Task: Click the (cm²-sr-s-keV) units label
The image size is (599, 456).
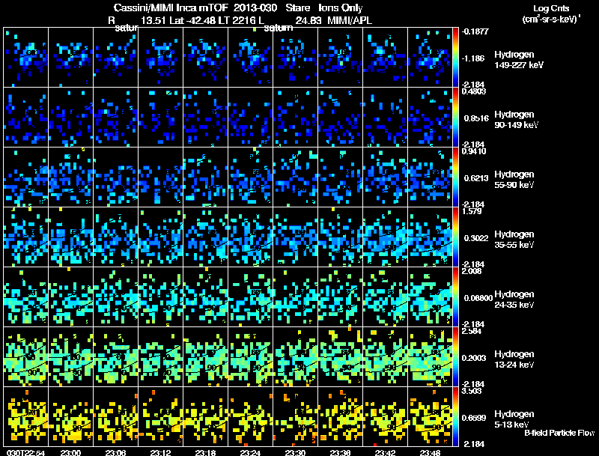Action: point(551,19)
